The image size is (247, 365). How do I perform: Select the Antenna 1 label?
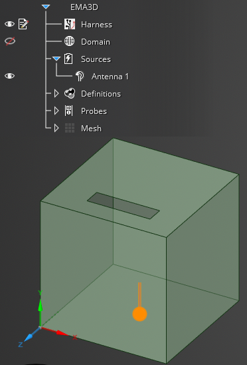[x=110, y=77]
